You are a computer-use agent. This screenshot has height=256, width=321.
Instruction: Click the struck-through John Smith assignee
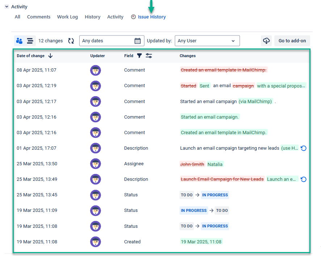[192, 164]
